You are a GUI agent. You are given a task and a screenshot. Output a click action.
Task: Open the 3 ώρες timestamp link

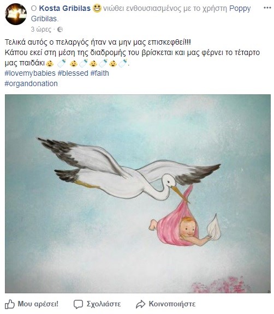[41, 29]
